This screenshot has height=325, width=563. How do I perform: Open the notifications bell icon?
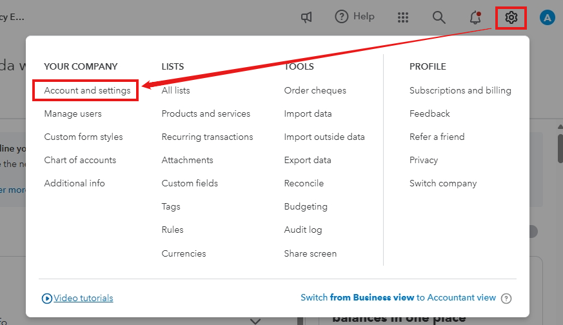(475, 17)
